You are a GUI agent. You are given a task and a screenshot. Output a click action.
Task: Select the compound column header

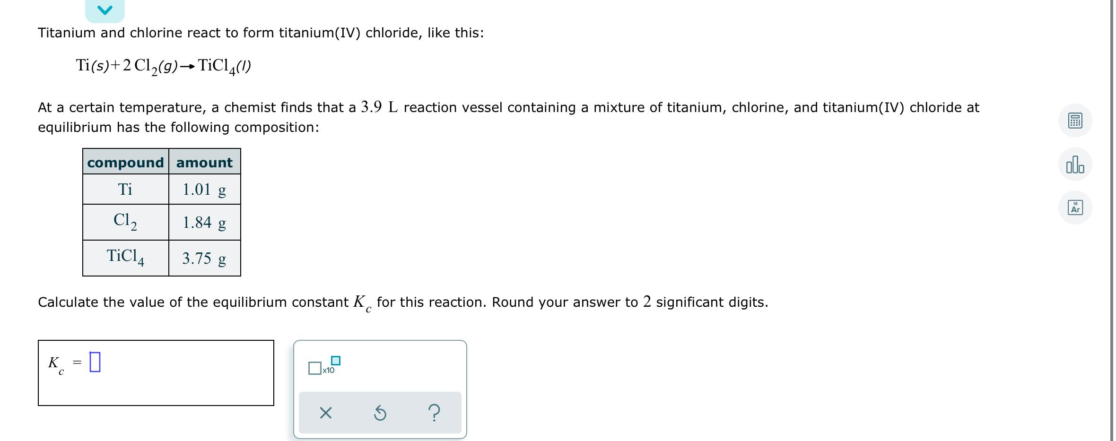tap(125, 162)
